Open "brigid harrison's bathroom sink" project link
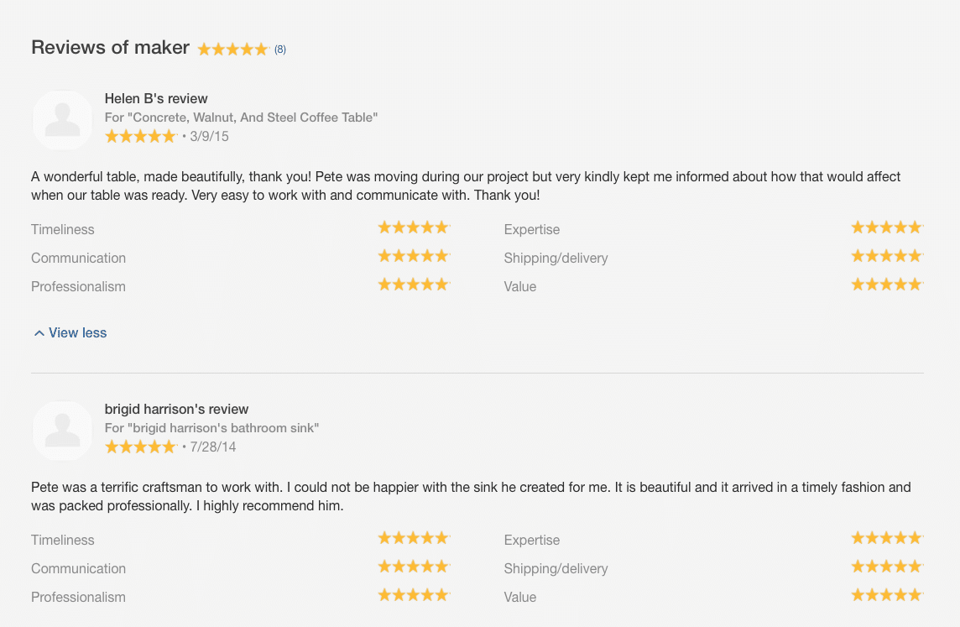The image size is (960, 627). pyautogui.click(x=212, y=428)
